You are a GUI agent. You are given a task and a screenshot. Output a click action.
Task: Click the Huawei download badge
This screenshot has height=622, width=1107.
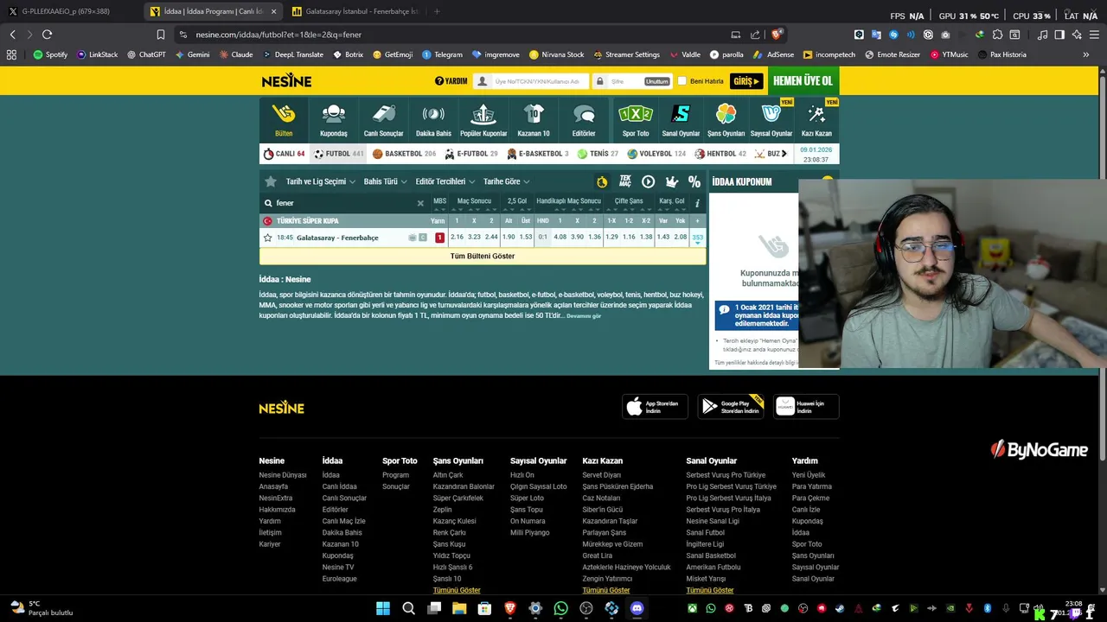coord(806,406)
